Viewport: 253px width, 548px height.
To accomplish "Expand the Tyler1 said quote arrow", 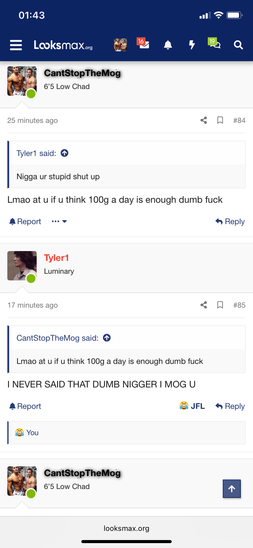I will point(64,153).
